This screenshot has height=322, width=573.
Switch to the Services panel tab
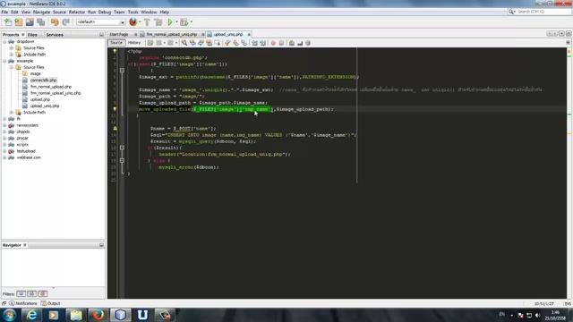(x=55, y=35)
